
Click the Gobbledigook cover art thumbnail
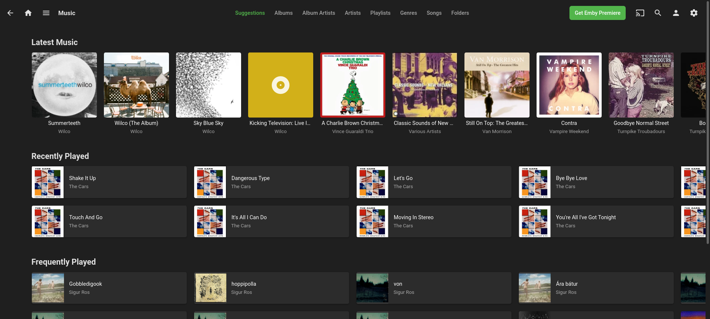pyautogui.click(x=48, y=288)
